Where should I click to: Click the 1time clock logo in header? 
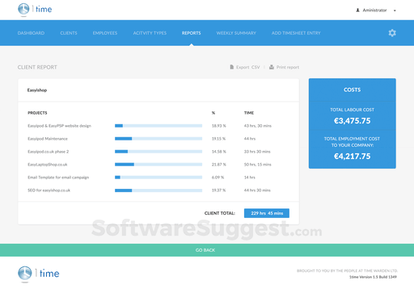(23, 9)
